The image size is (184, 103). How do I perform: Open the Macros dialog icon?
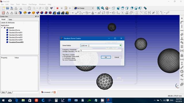click(x=66, y=8)
